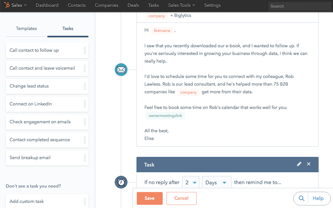Go to Dashboard in the top navigation

[47, 5]
